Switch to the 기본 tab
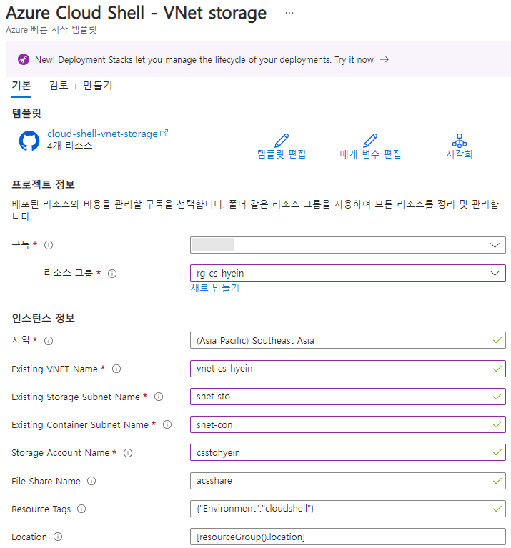511x548 pixels. click(x=21, y=86)
